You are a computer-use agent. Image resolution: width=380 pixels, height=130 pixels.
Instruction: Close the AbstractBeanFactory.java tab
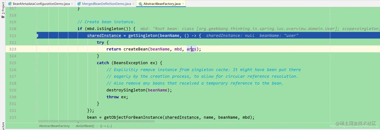pyautogui.click(x=183, y=4)
